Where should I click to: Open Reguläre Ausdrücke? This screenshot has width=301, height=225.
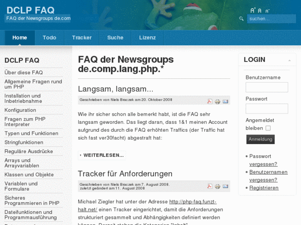29,151
